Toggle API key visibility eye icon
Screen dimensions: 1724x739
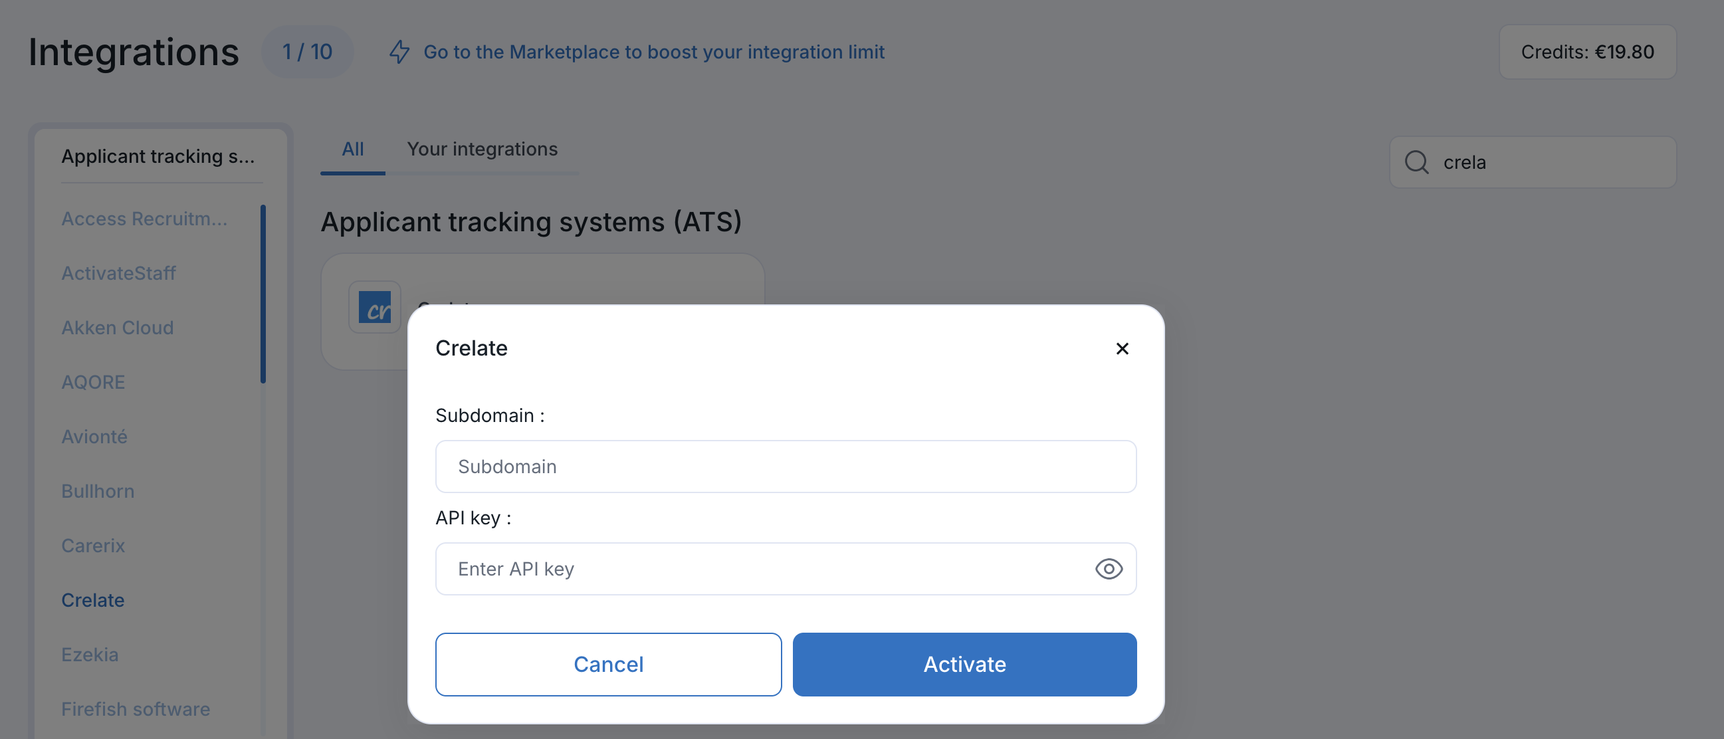coord(1109,569)
